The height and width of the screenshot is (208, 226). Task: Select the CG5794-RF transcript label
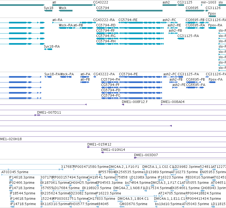coord(105,31)
